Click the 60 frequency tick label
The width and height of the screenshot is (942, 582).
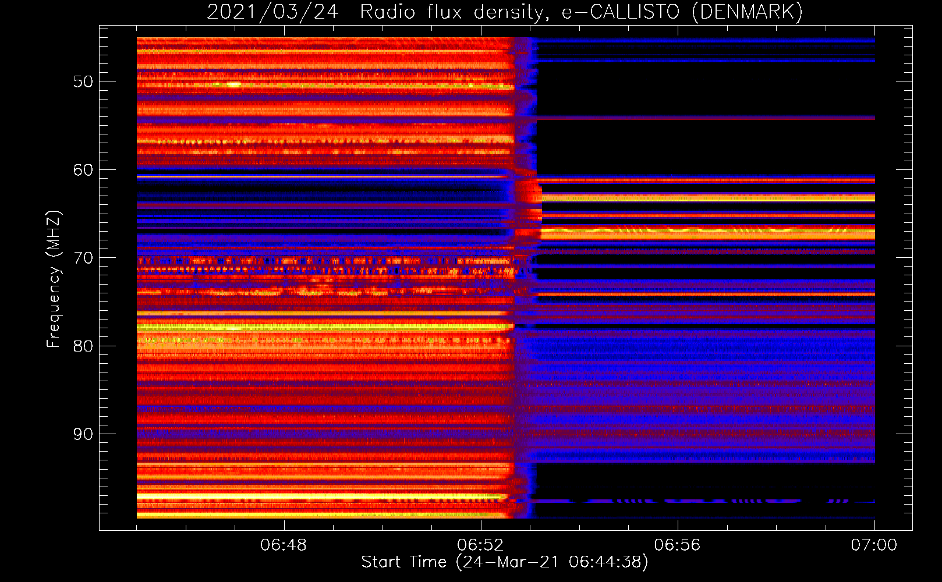[x=83, y=170]
